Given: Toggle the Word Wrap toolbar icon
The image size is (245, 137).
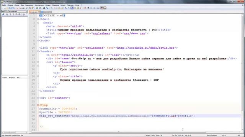Looking at the screenshot, I should tap(65, 8).
